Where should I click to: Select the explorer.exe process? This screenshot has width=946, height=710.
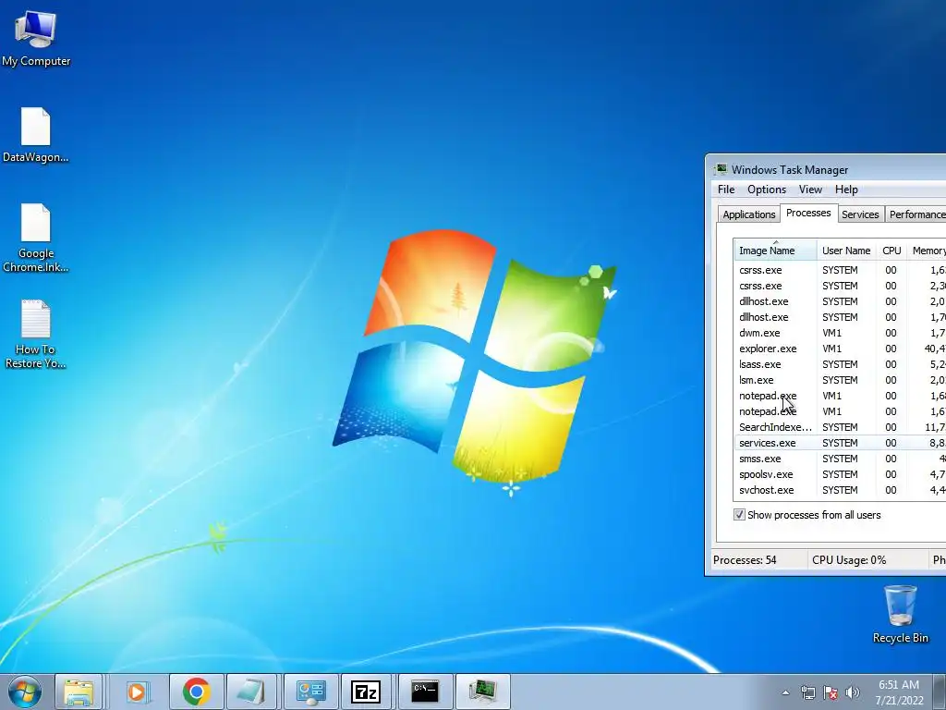[840, 349]
